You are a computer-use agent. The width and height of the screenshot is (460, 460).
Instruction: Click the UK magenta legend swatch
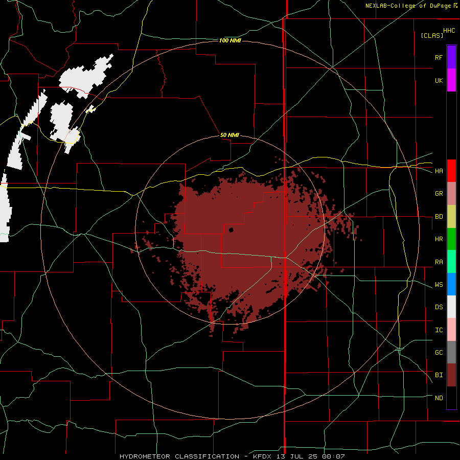[451, 80]
